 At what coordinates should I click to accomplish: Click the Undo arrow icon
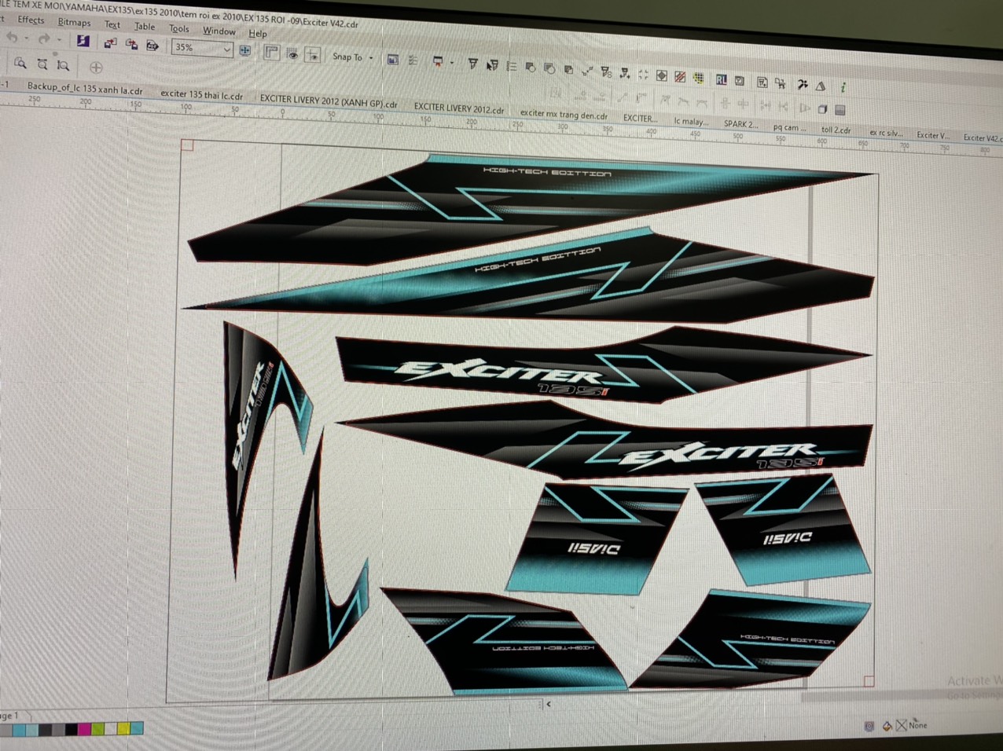[x=11, y=38]
